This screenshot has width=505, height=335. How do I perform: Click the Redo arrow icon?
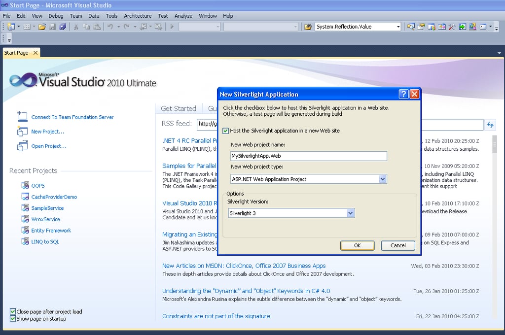coord(127,27)
